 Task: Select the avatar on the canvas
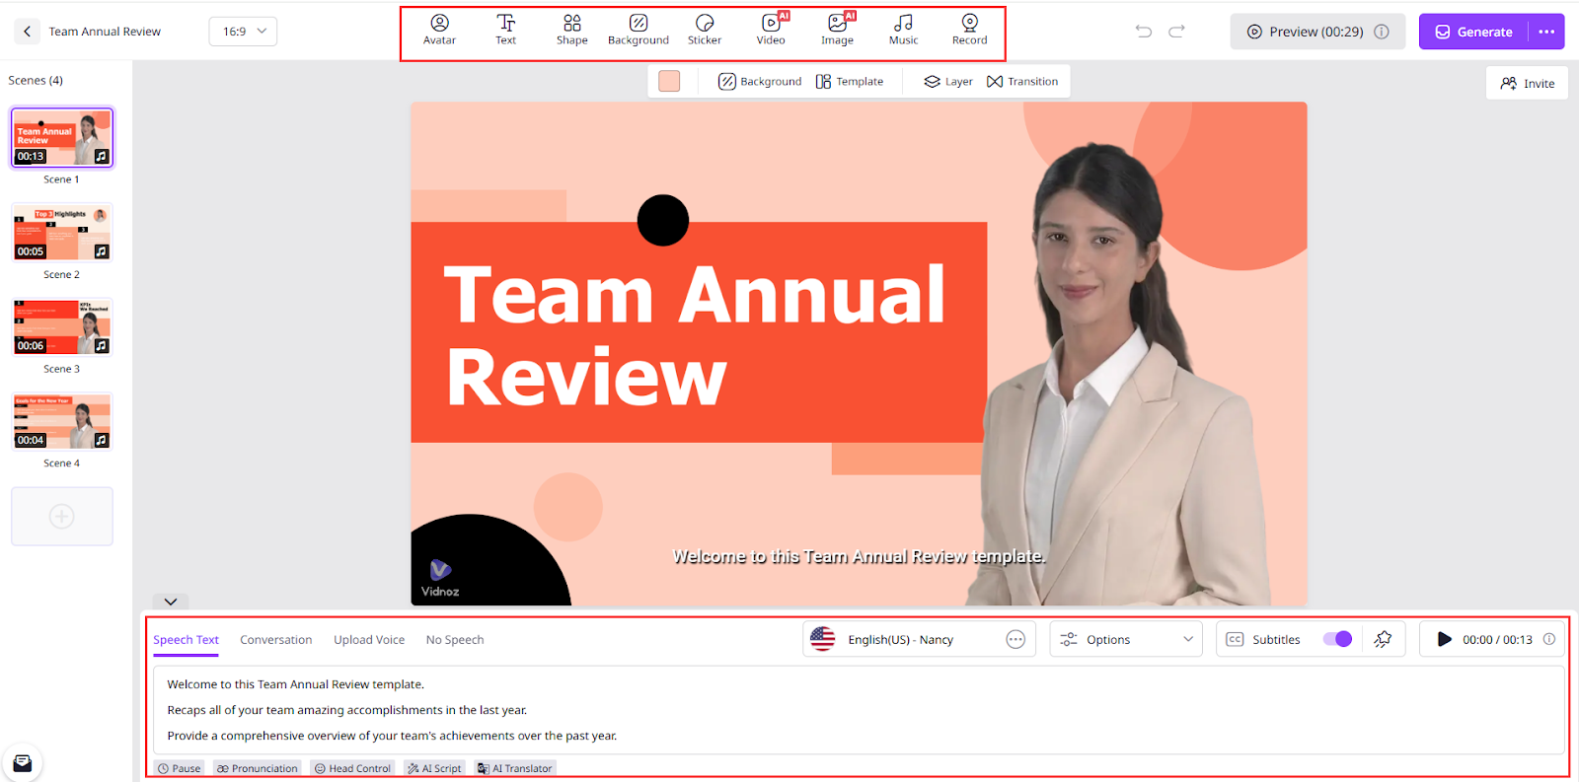(x=1120, y=375)
